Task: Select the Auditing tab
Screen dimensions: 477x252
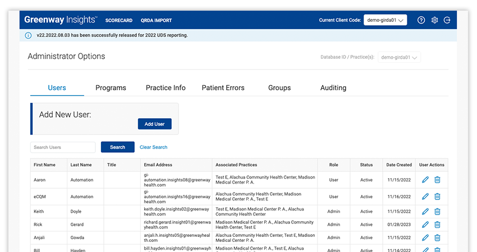Action: click(x=333, y=88)
